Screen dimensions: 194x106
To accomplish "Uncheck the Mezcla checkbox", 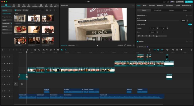I will click(138, 41).
